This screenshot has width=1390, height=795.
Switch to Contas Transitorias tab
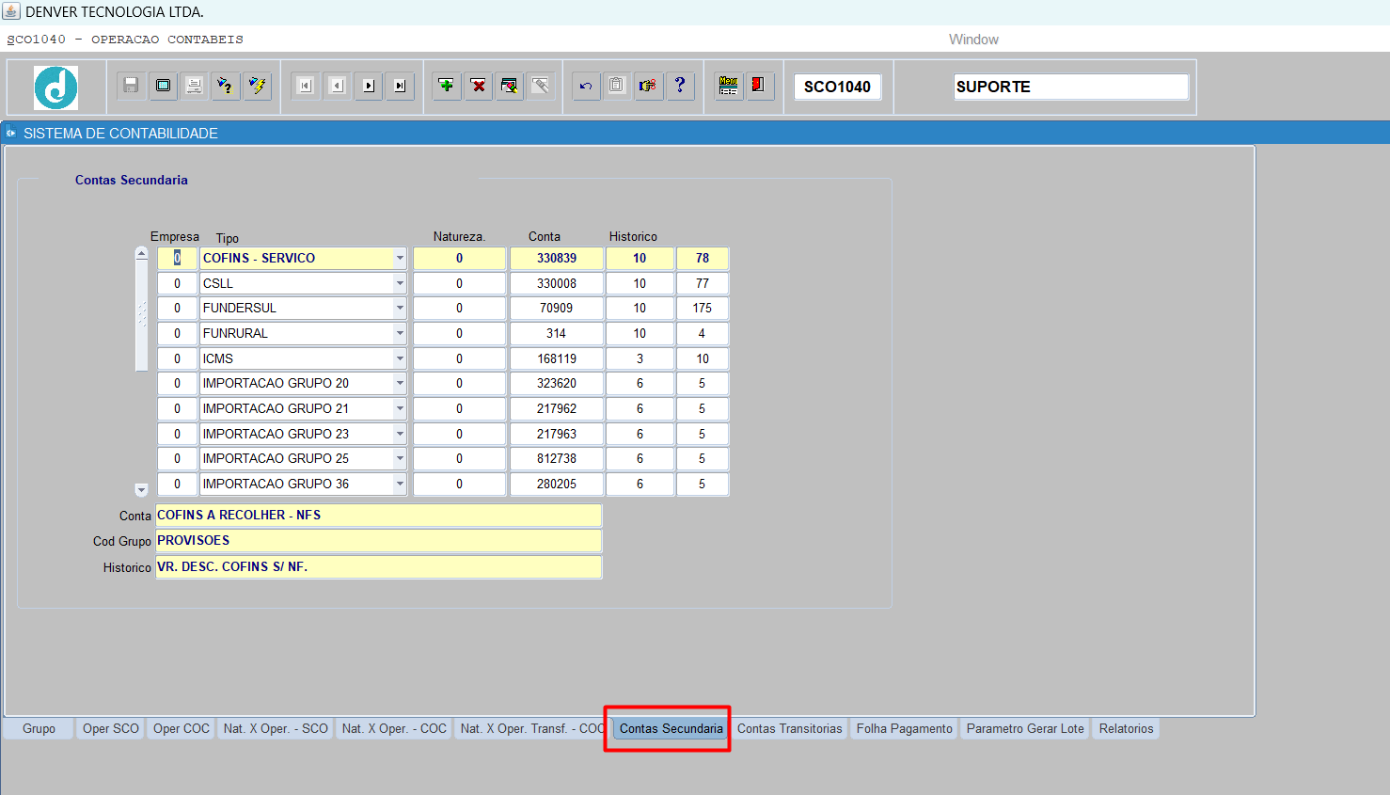(x=790, y=728)
